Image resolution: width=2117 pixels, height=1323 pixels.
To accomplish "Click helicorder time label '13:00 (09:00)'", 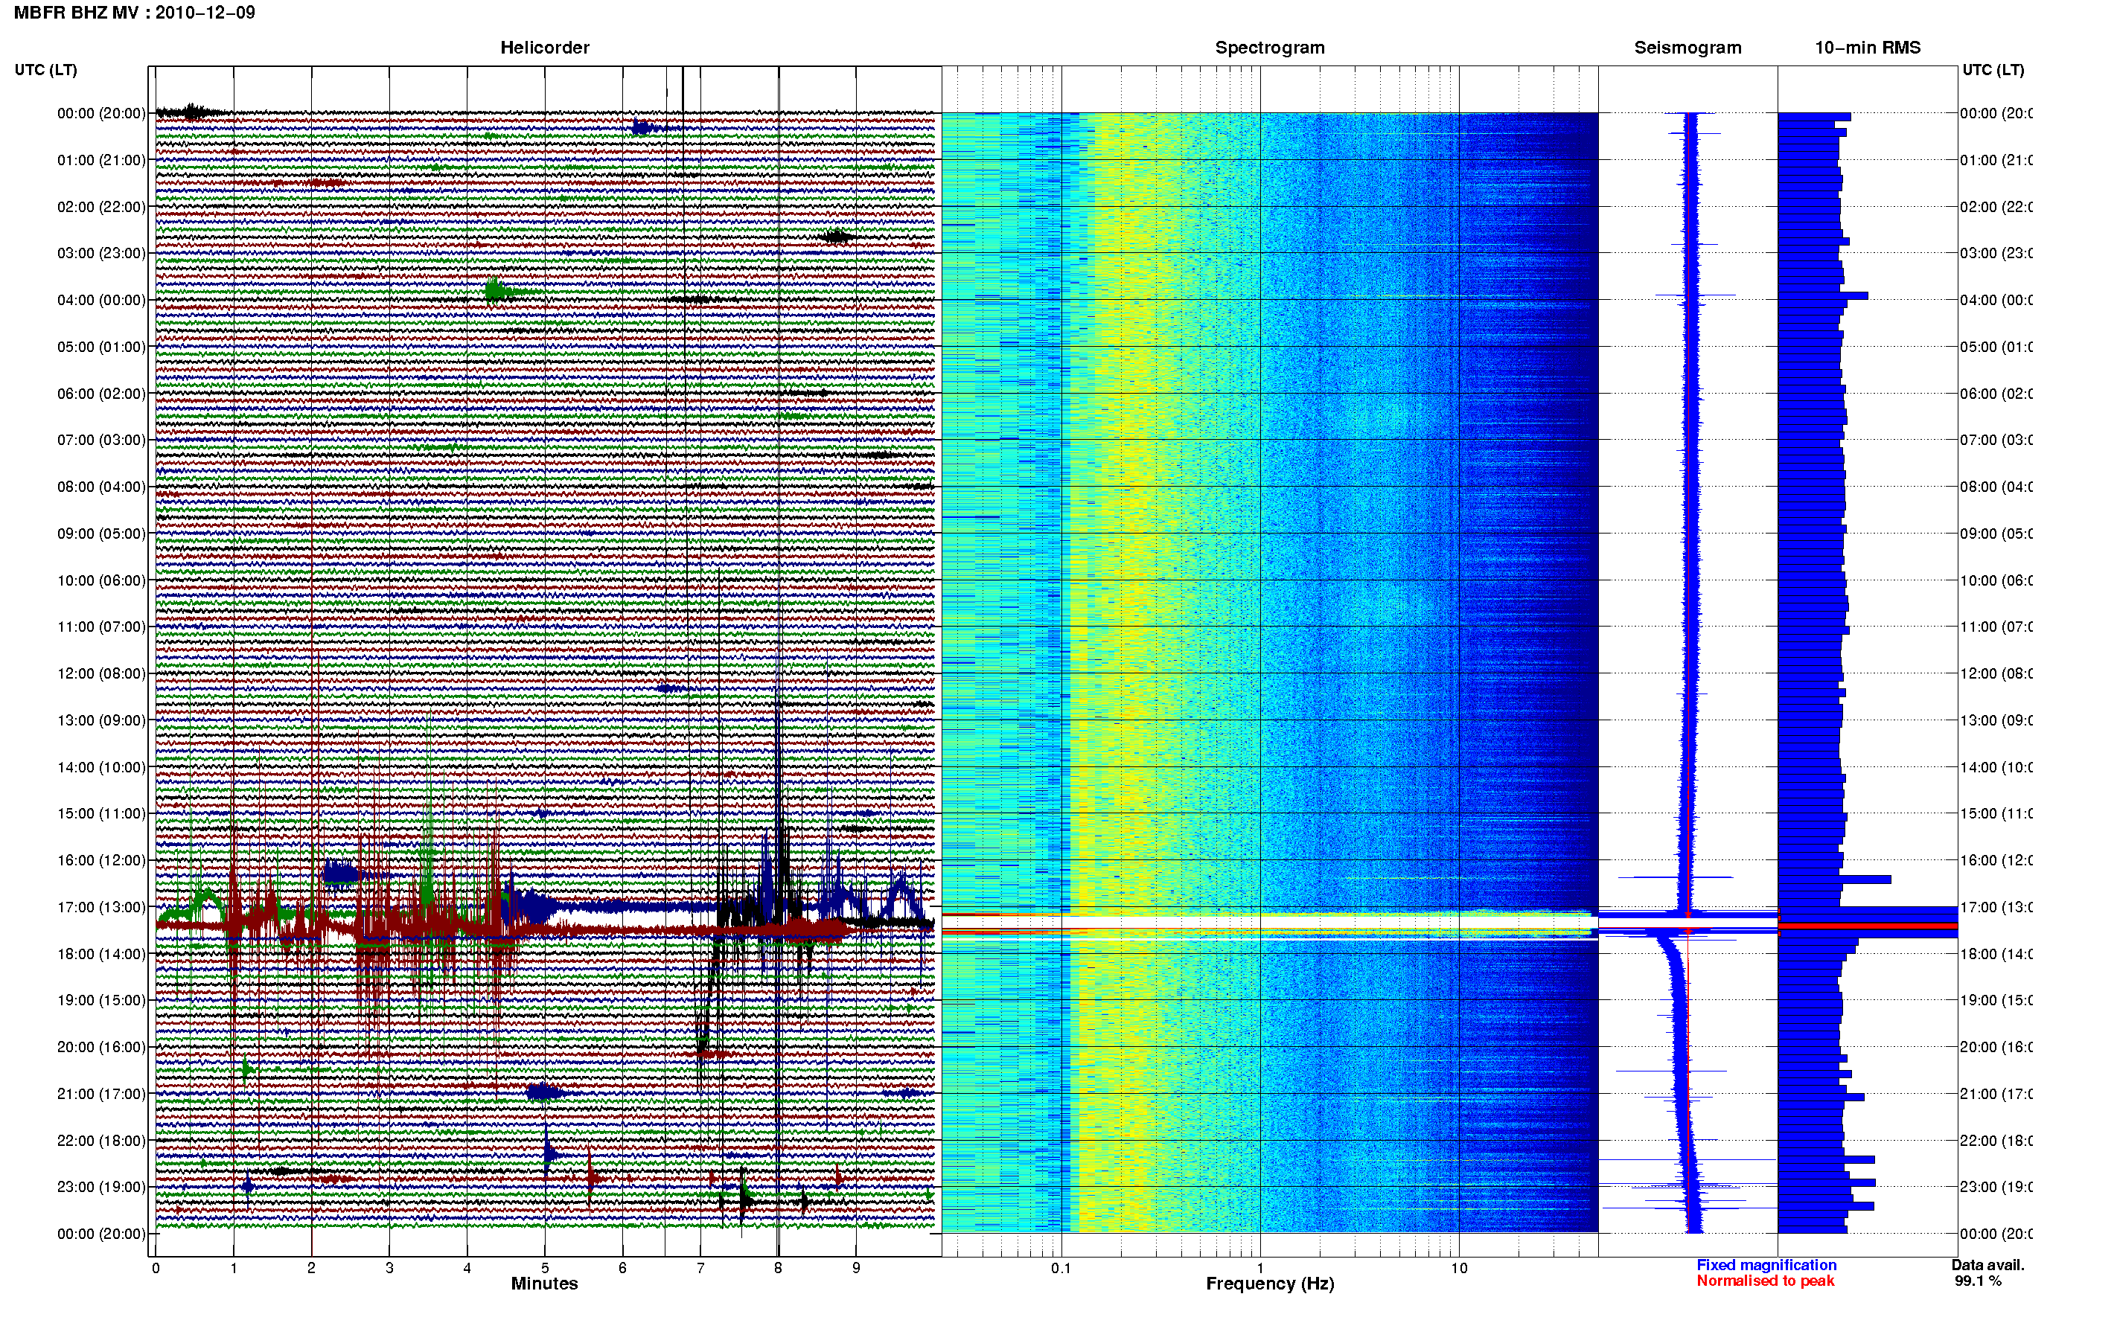I will pyautogui.click(x=101, y=720).
